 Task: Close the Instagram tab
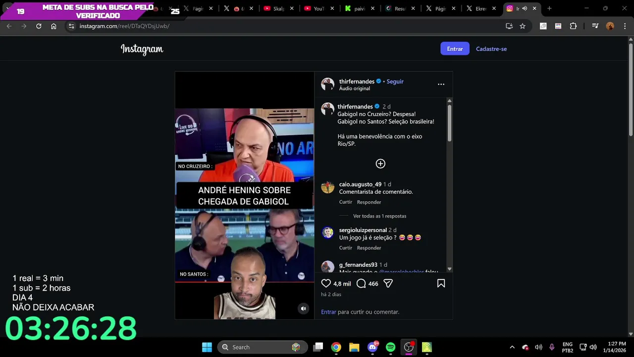click(x=533, y=8)
